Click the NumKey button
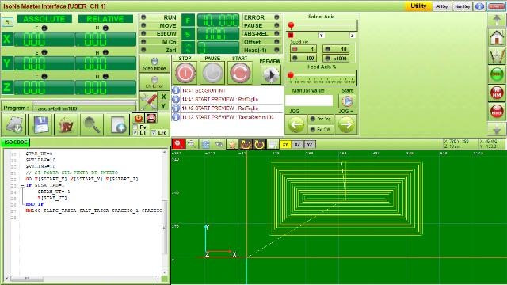The width and height of the screenshot is (507, 285). pyautogui.click(x=462, y=6)
